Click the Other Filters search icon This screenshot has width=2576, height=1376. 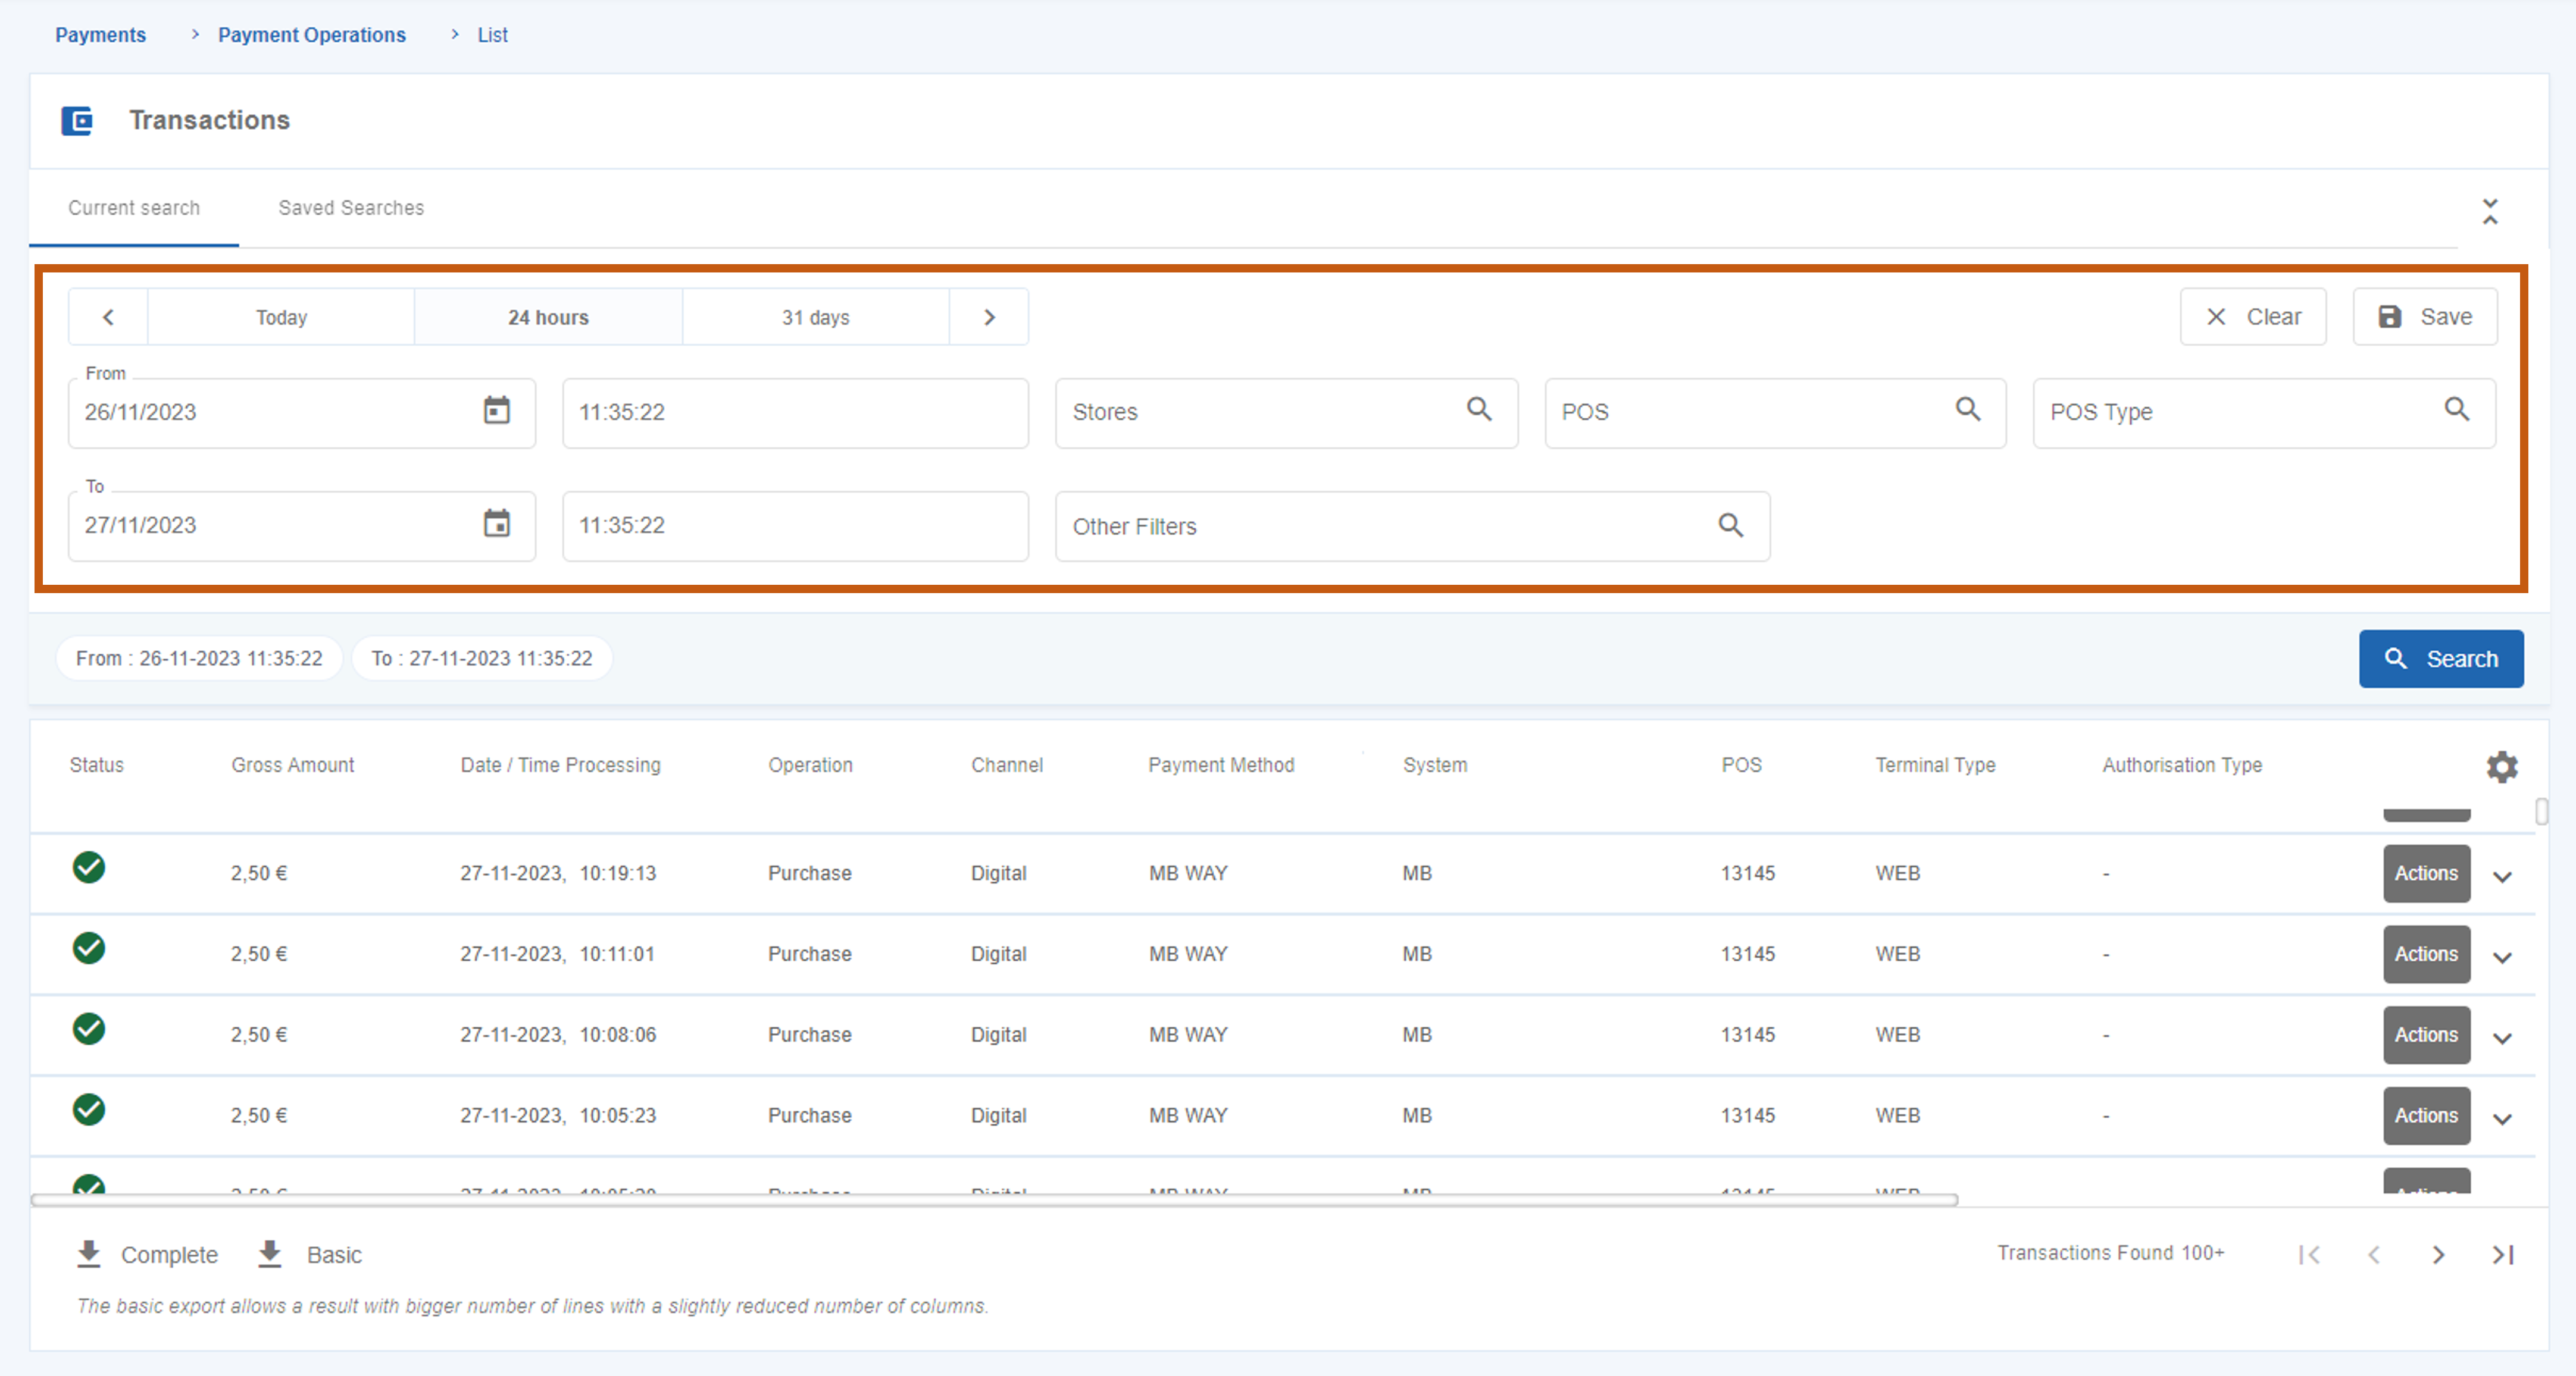point(1730,526)
